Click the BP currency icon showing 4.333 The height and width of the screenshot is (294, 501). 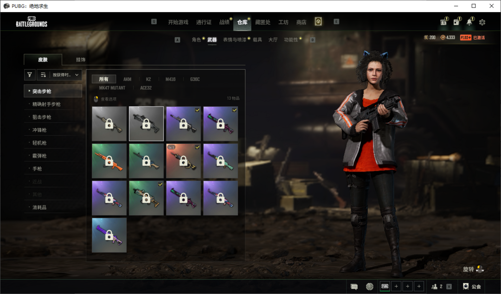(443, 38)
